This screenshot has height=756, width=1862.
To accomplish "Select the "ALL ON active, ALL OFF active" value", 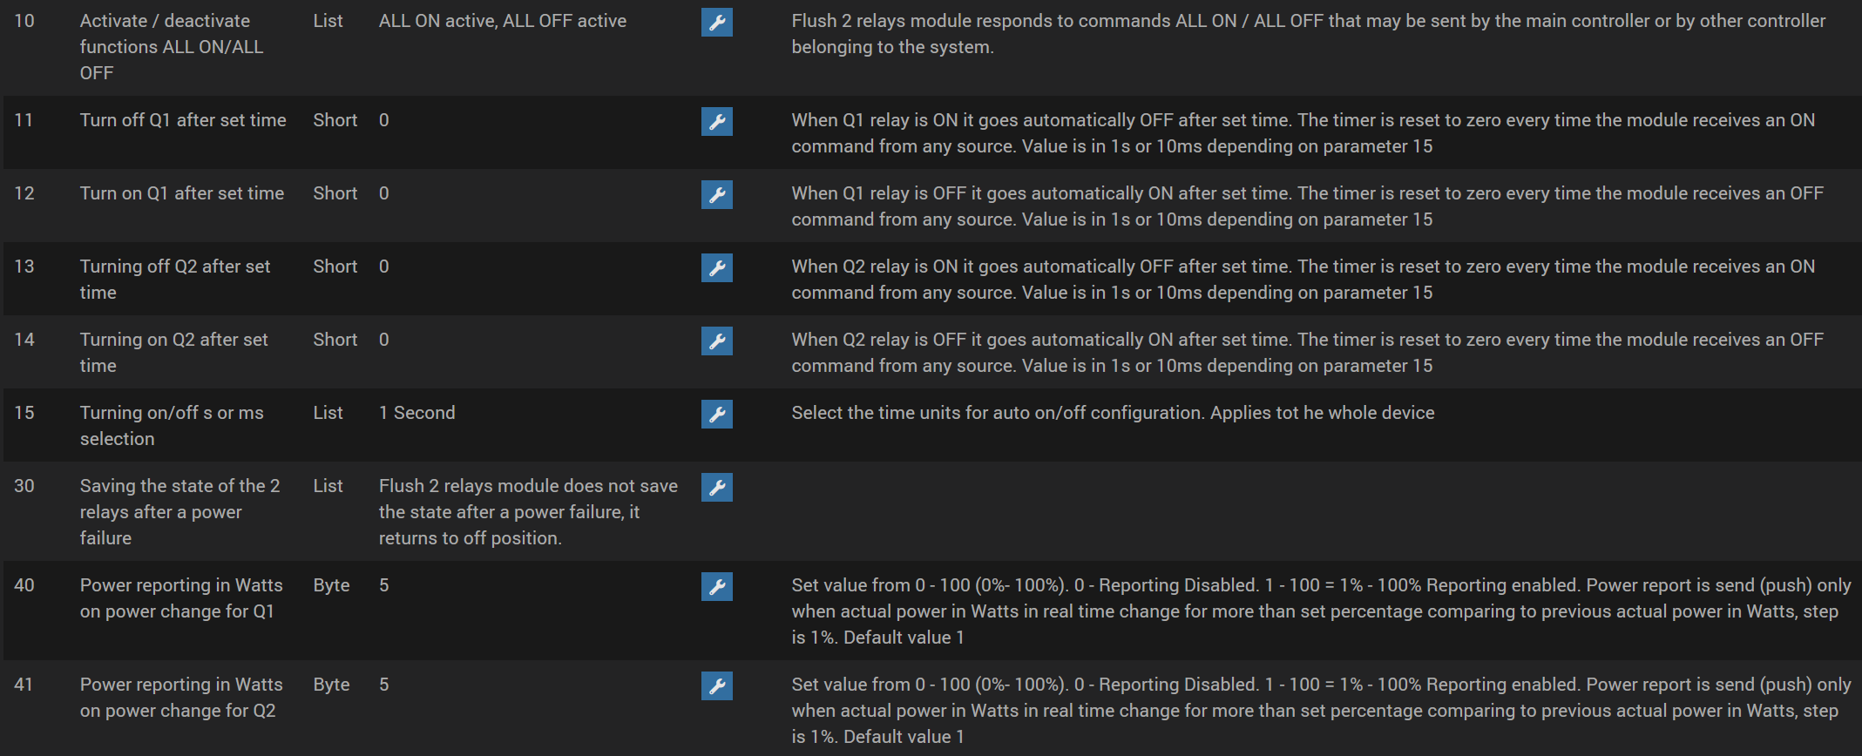I will pyautogui.click(x=502, y=21).
